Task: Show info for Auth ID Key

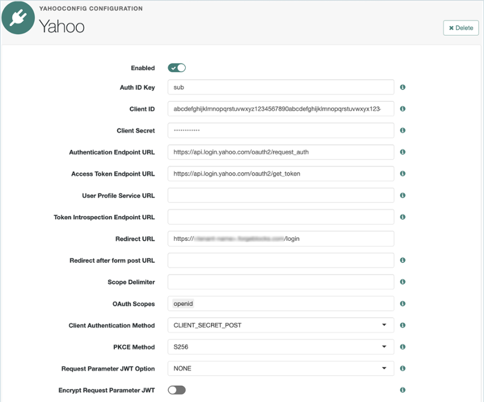Action: (x=402, y=87)
